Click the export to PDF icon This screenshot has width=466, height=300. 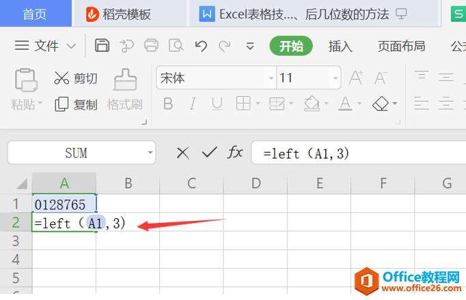pyautogui.click(x=127, y=46)
